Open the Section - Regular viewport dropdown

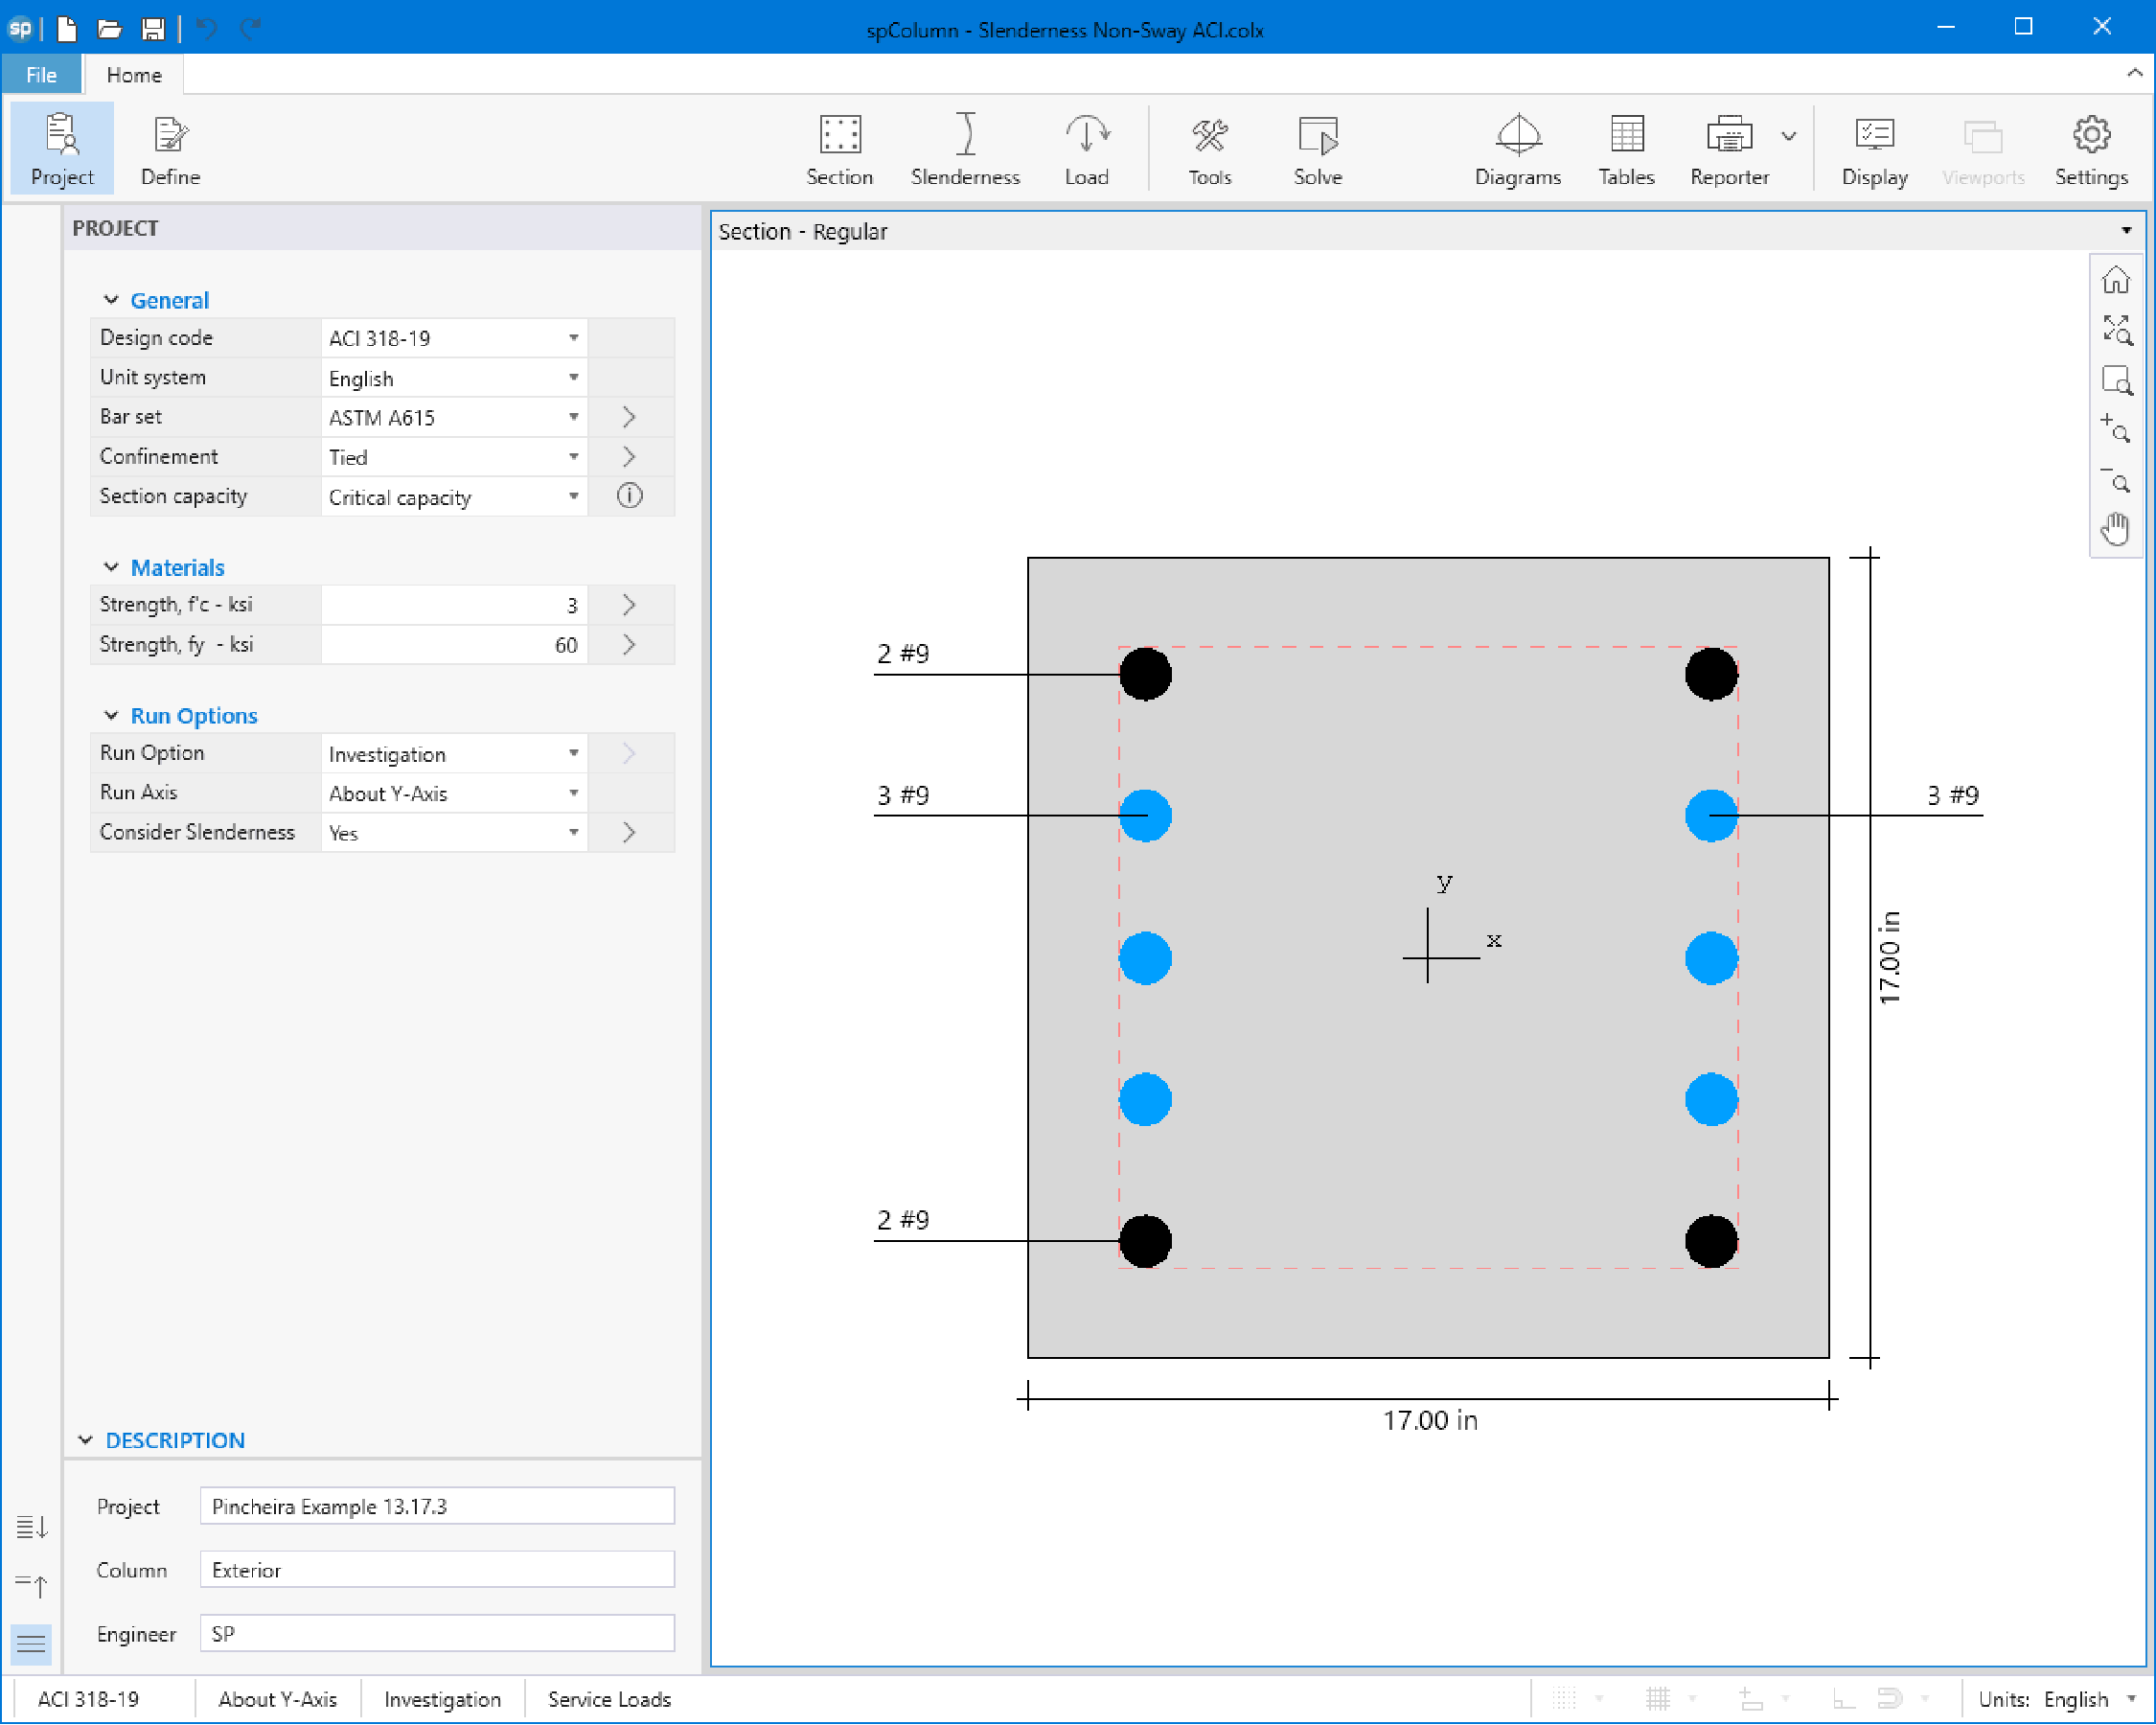click(2127, 231)
